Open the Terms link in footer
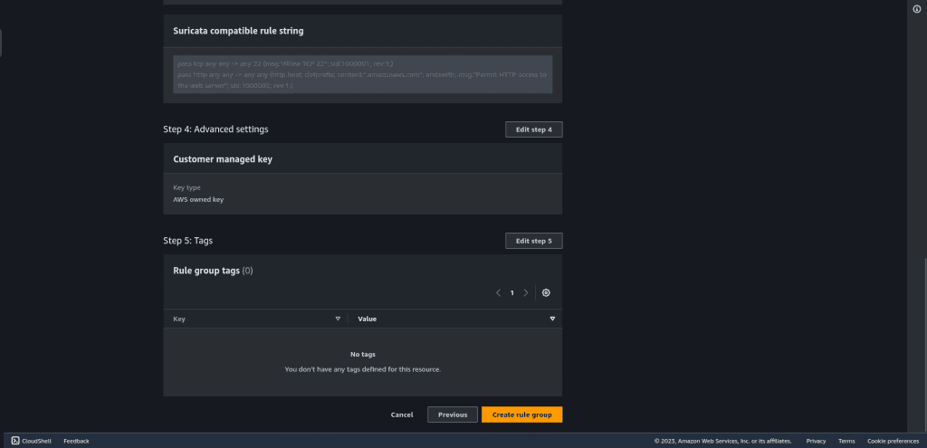The image size is (927, 448). point(846,441)
